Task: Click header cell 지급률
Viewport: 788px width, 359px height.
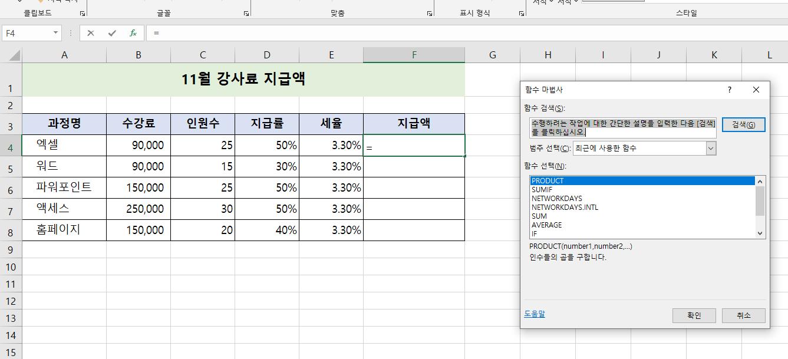Action: tap(267, 124)
